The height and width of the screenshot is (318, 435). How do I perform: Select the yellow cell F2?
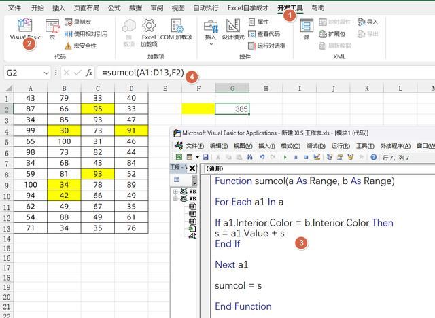198,109
